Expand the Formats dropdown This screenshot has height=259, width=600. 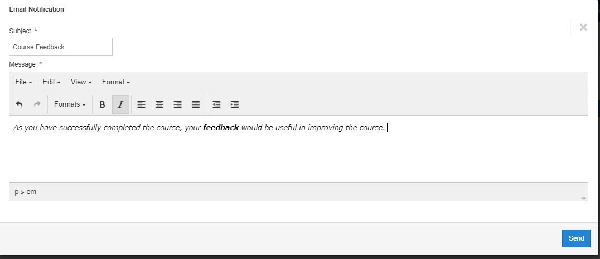pyautogui.click(x=70, y=104)
